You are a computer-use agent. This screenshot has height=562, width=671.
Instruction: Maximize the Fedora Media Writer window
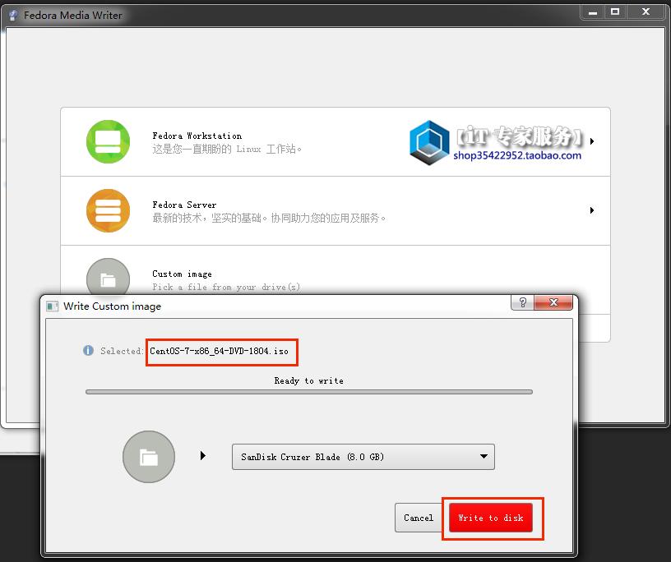click(x=615, y=12)
